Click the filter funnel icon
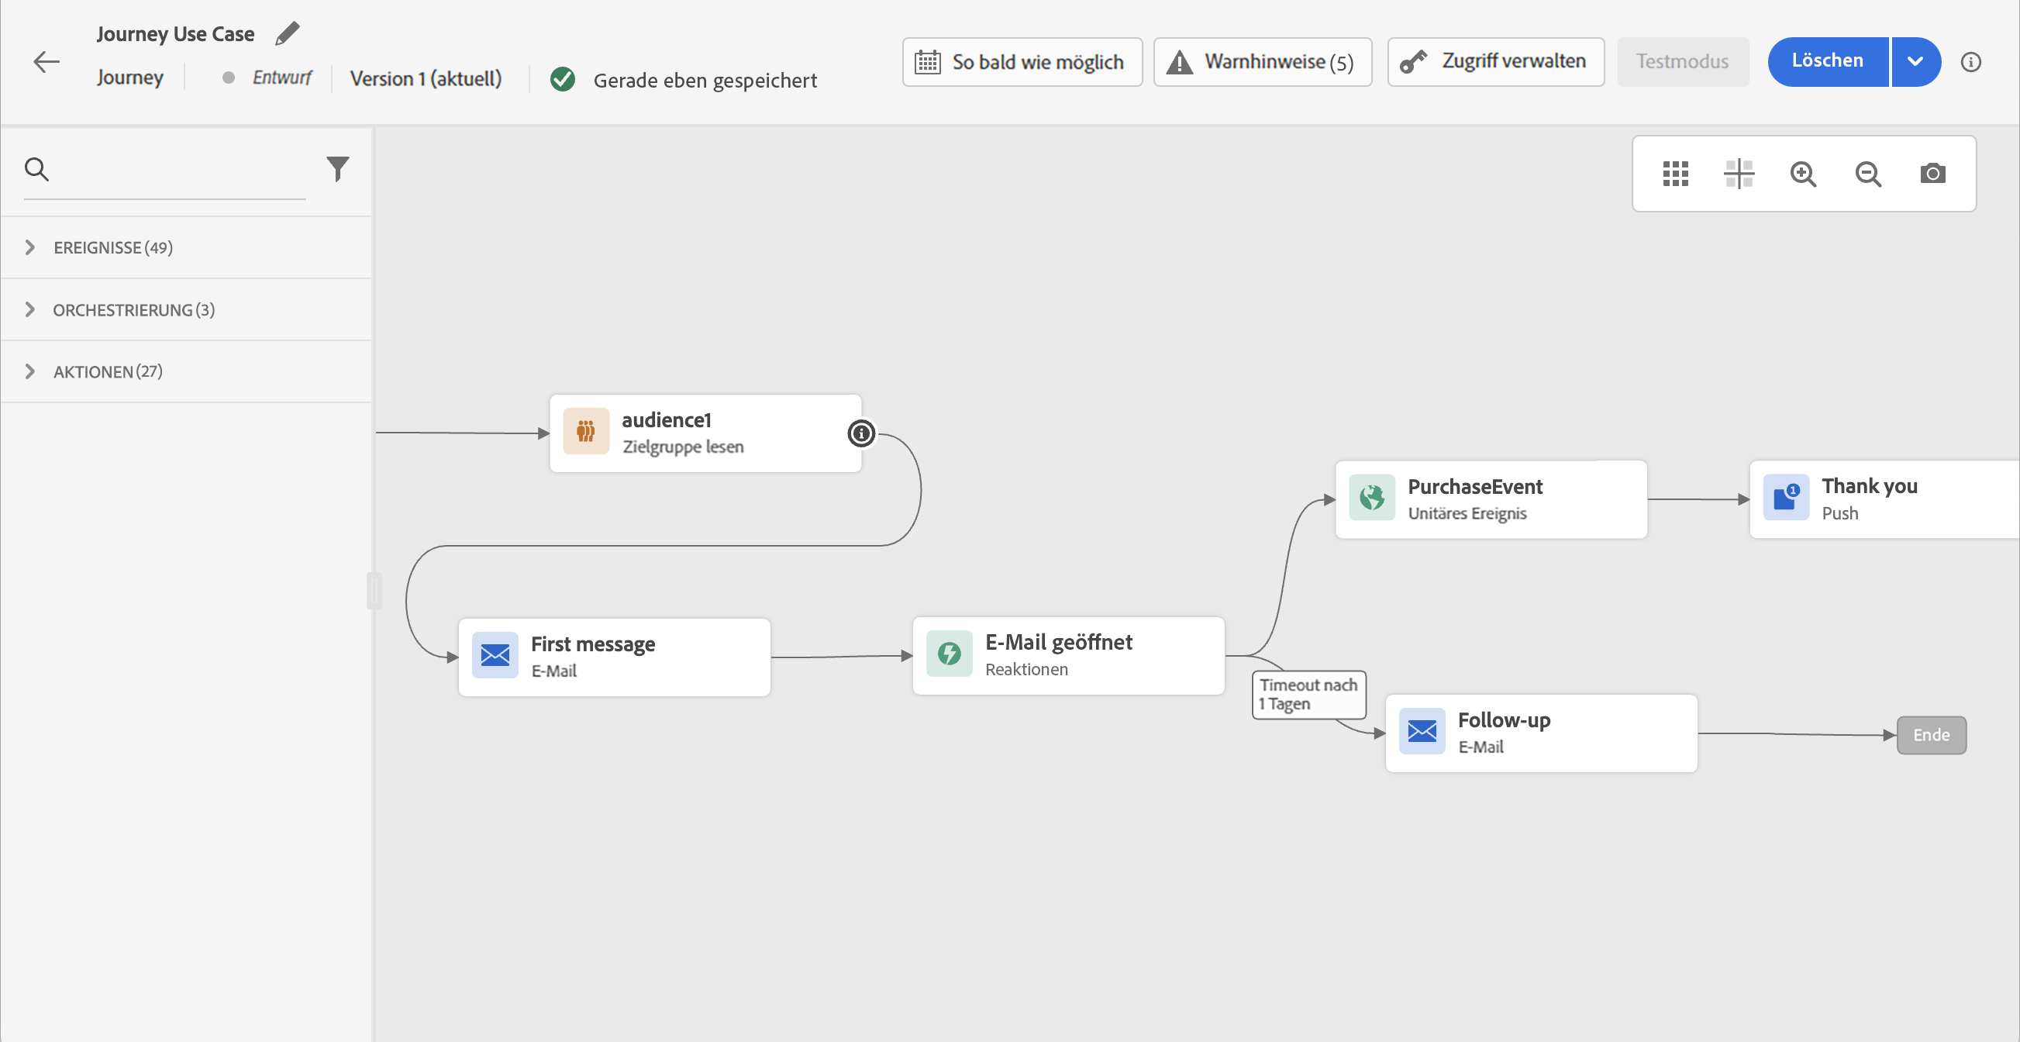 click(337, 168)
